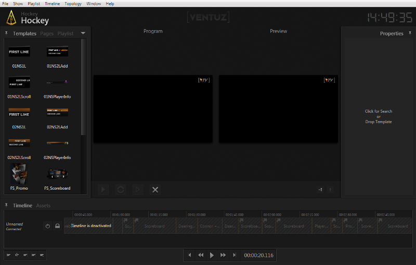Click the rewind transport button
Image resolution: width=416 pixels, height=265 pixels.
tap(201, 255)
